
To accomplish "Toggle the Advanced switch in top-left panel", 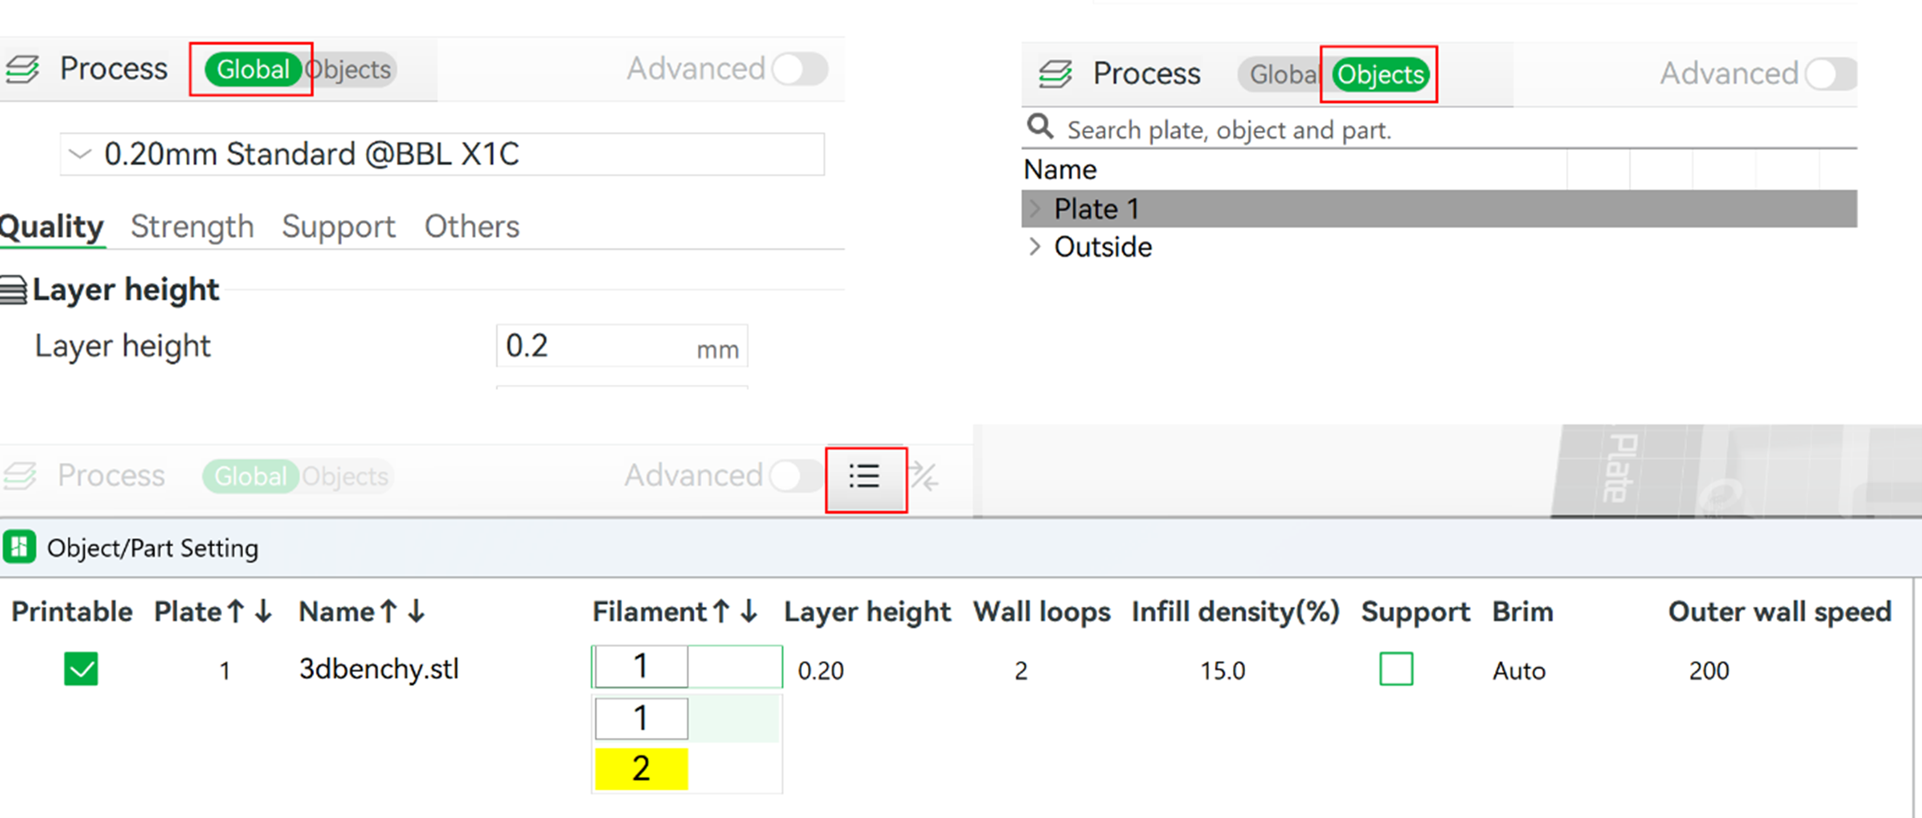I will pyautogui.click(x=798, y=69).
